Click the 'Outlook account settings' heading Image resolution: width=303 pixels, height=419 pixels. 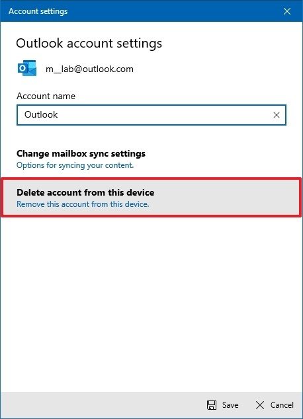[x=89, y=44]
